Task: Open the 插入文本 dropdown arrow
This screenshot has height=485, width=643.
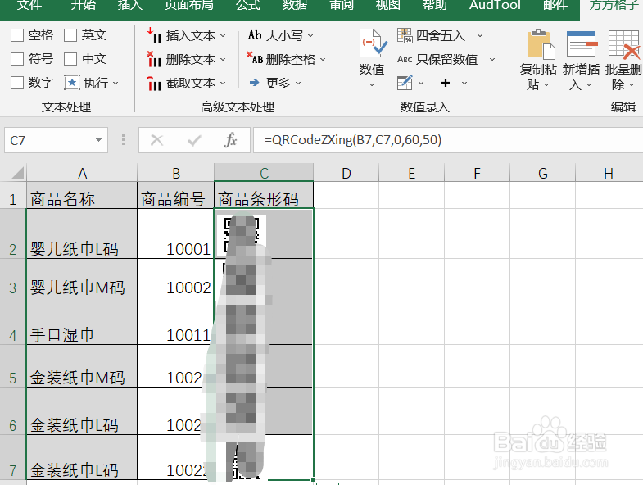Action: pos(223,36)
